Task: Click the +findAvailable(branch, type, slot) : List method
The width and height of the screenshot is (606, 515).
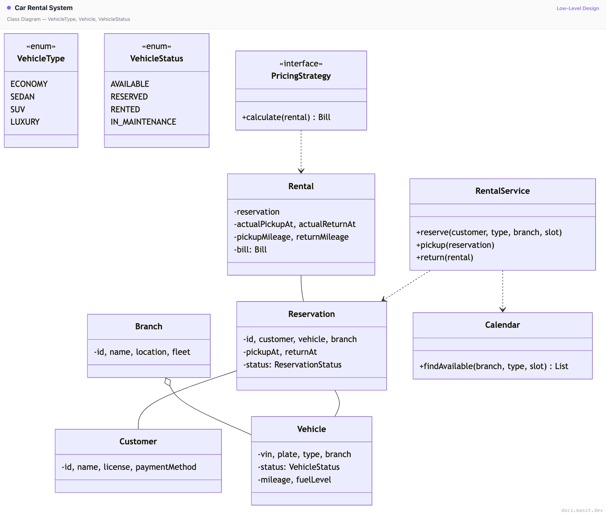Action: tap(494, 366)
